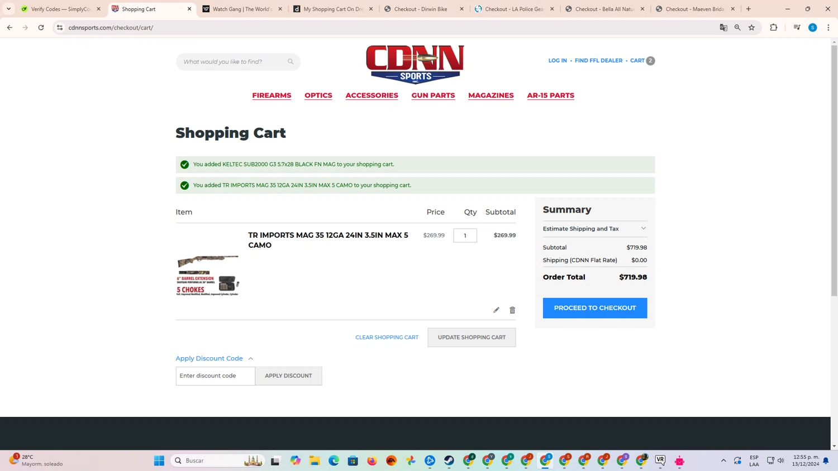Open the Windows Start menu

[159, 460]
